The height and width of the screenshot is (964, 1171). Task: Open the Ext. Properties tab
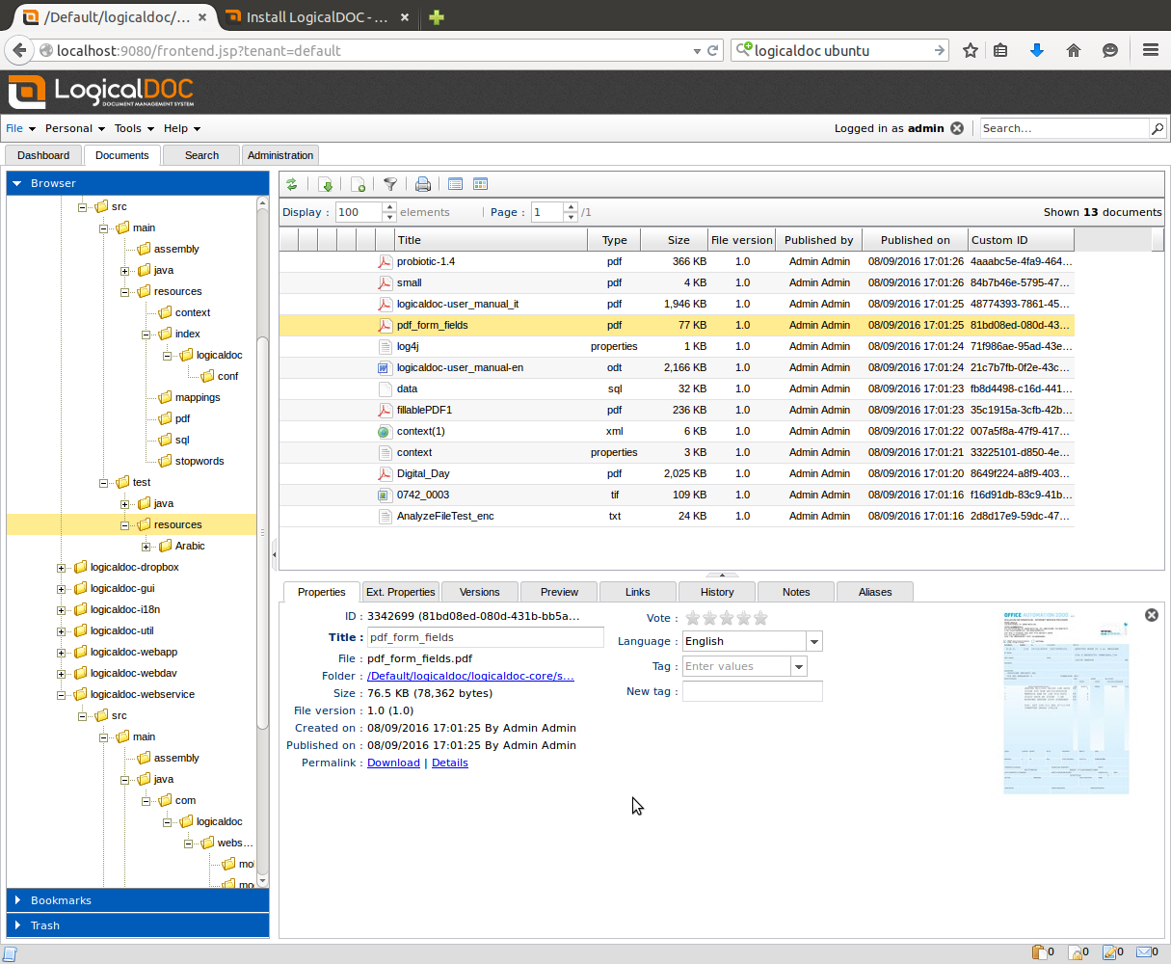401,592
